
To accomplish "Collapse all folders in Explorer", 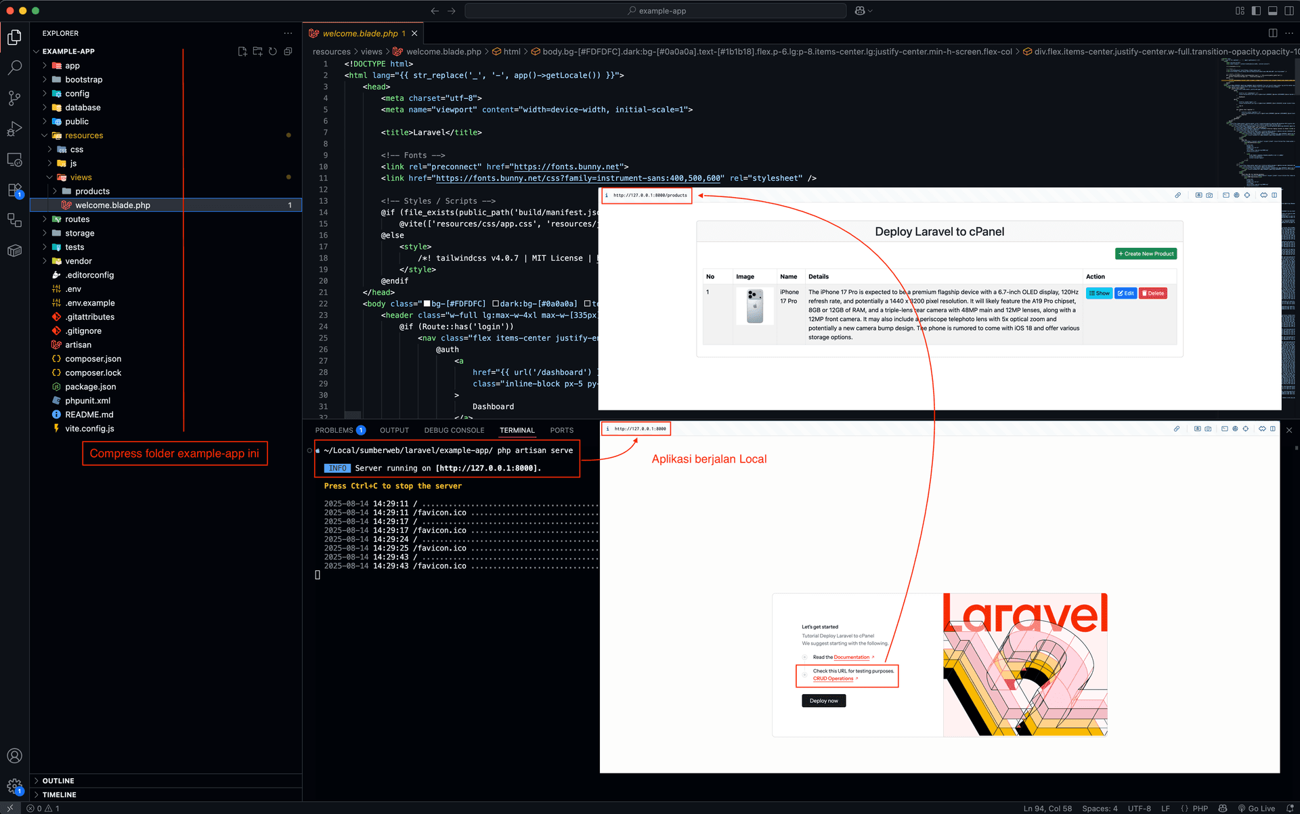I will click(x=288, y=51).
